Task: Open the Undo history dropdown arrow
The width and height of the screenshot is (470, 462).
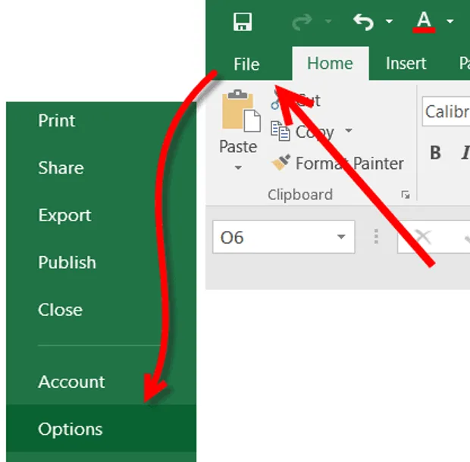Action: [x=389, y=21]
